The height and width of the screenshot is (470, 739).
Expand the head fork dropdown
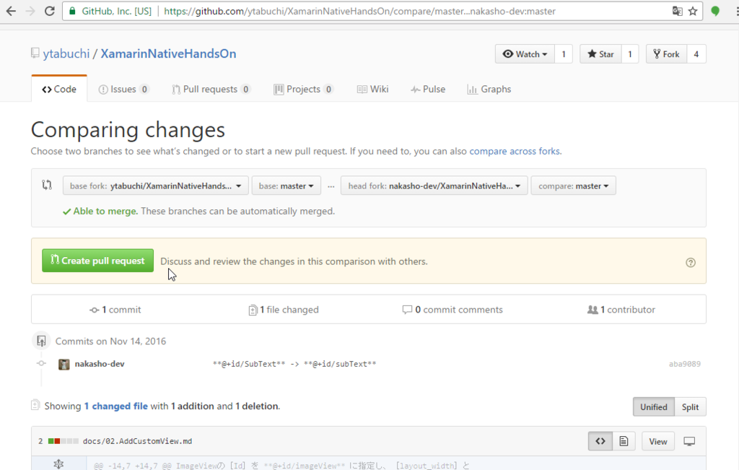[x=434, y=186]
